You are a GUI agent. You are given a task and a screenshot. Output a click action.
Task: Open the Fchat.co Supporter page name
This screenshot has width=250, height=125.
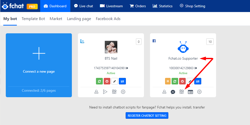(183, 59)
